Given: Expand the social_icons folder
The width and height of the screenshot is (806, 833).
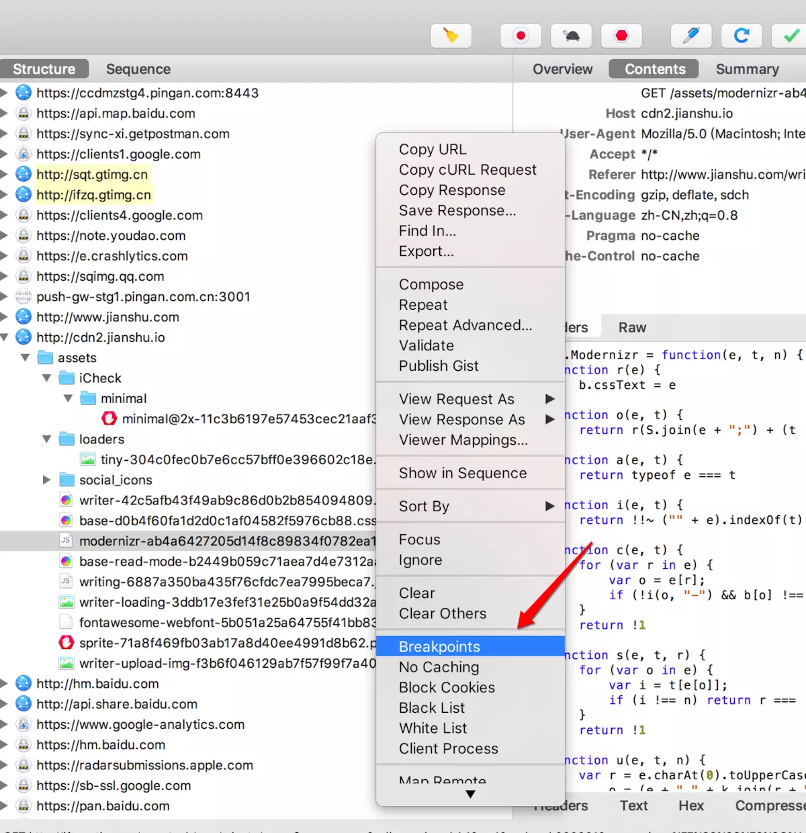Looking at the screenshot, I should point(47,480).
